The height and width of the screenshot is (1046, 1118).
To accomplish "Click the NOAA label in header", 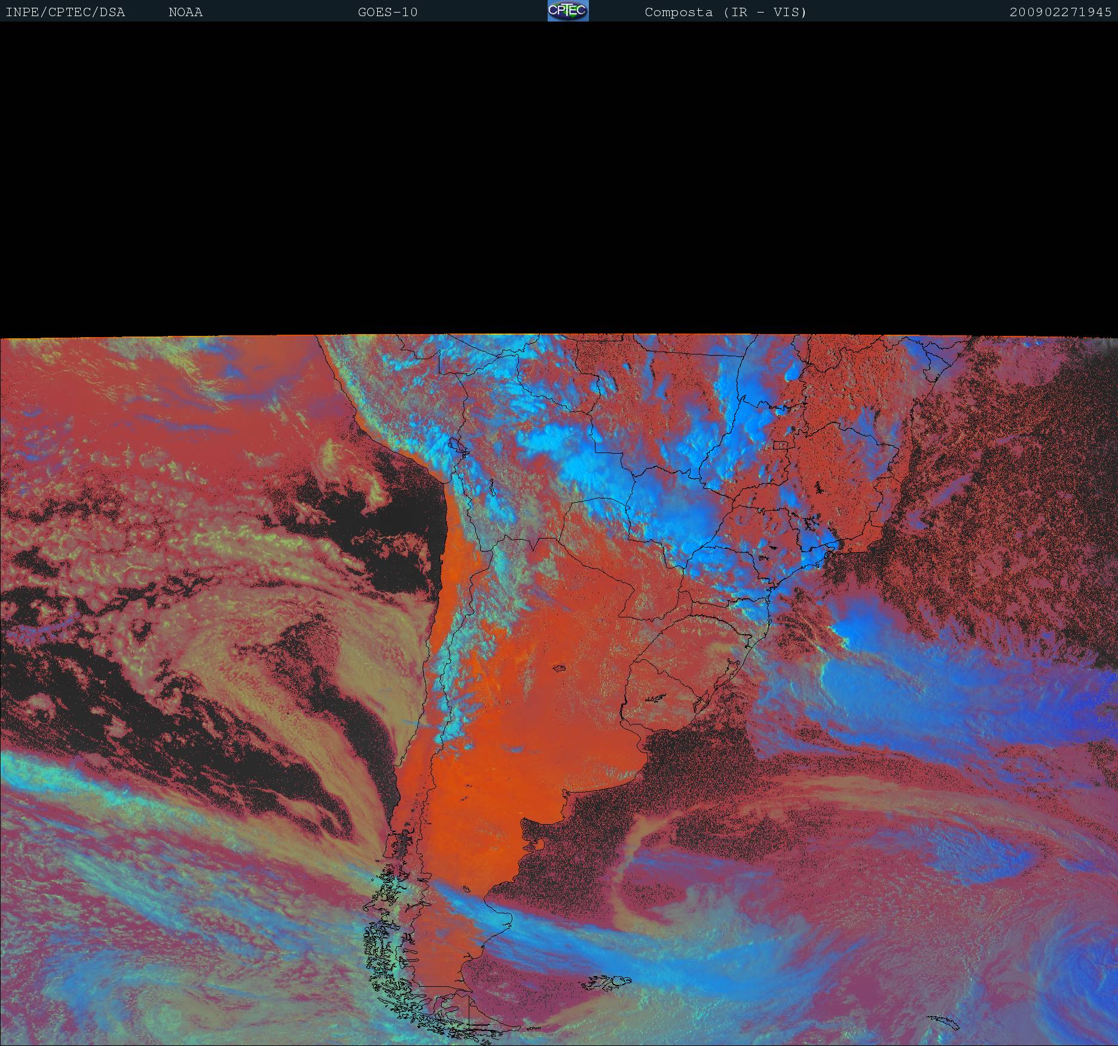I will click(185, 13).
